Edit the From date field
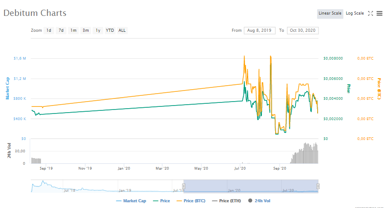Viewport: 384px width, 208px height. 259,30
